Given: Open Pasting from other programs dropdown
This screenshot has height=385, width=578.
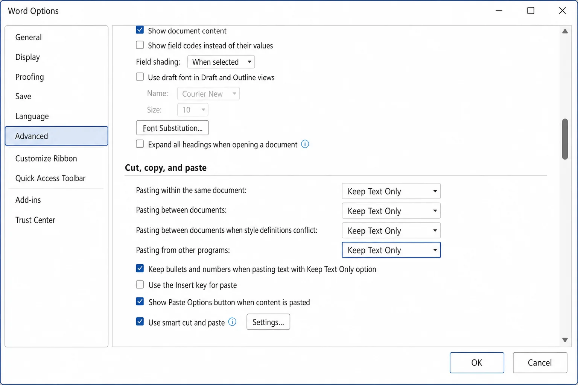Looking at the screenshot, I should tap(391, 250).
